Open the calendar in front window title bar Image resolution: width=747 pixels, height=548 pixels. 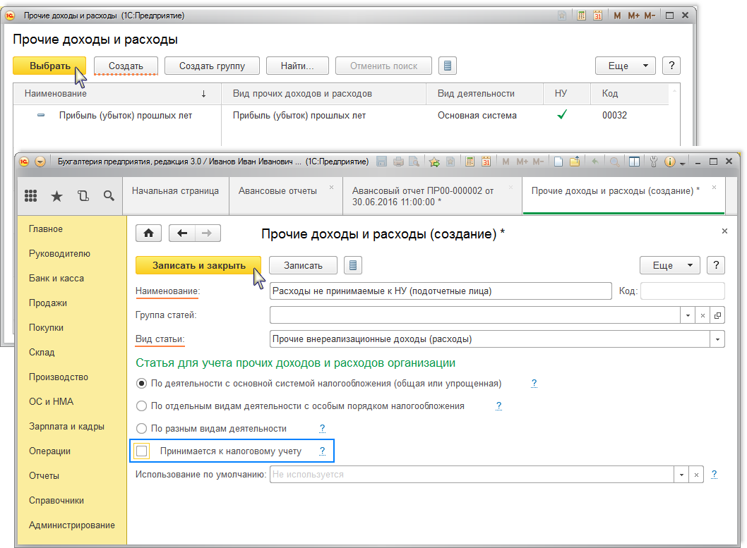point(486,162)
